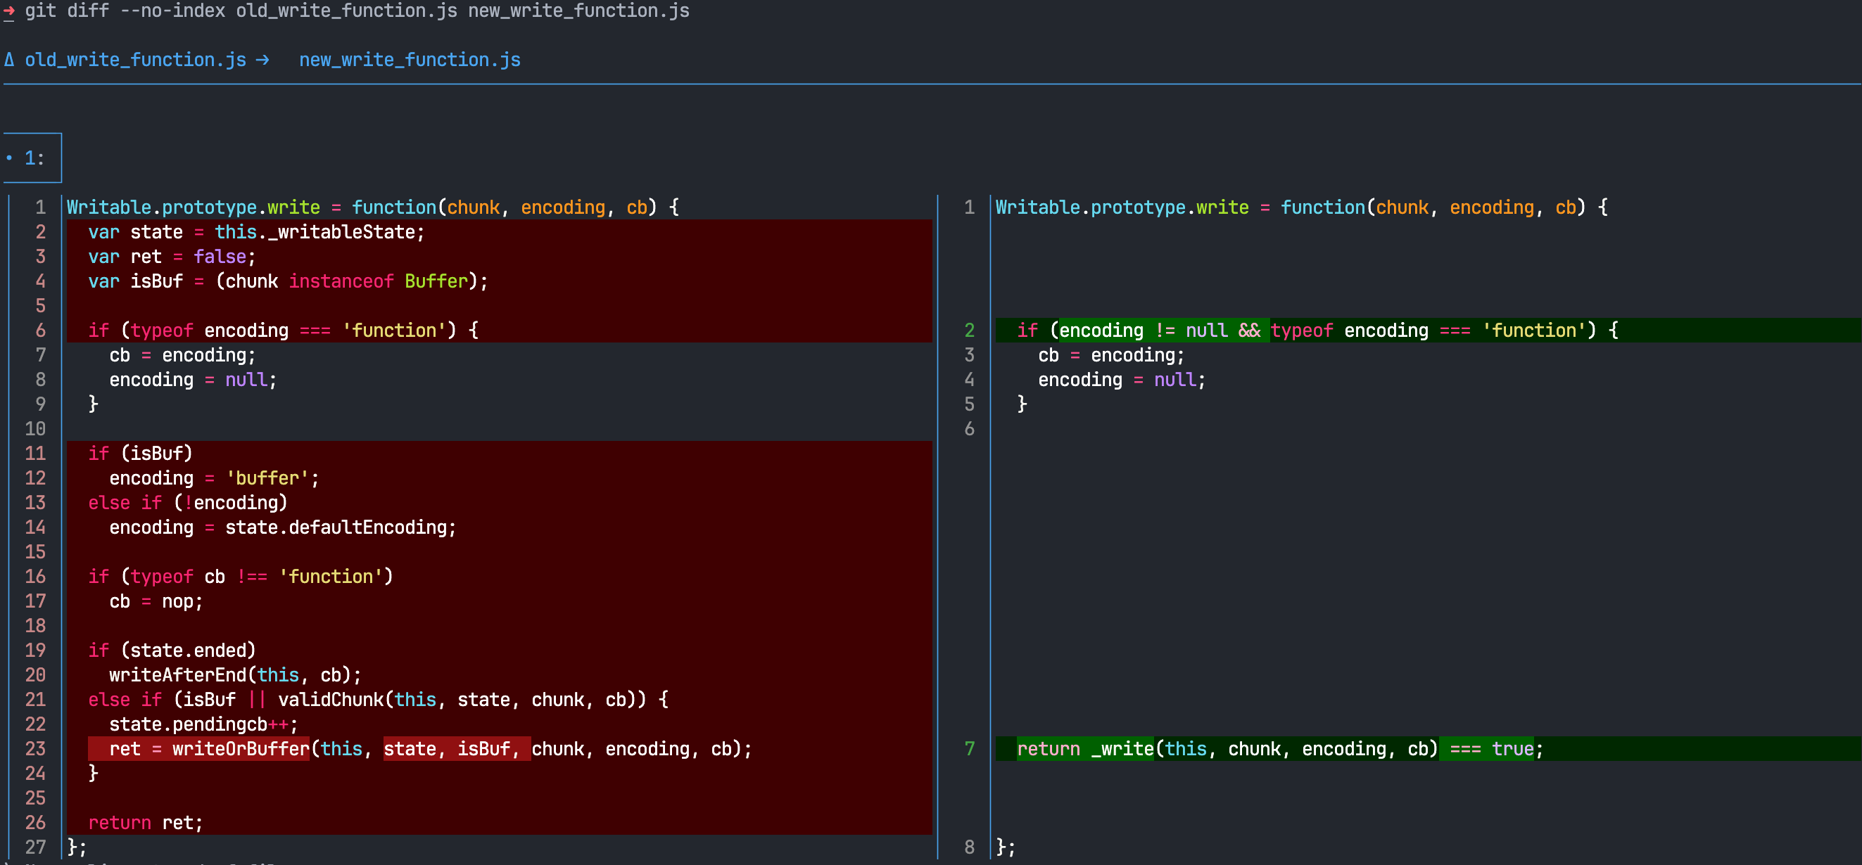Click "var isBuf" line in left pane
Viewport: 1862px width, 865px height.
click(135, 281)
